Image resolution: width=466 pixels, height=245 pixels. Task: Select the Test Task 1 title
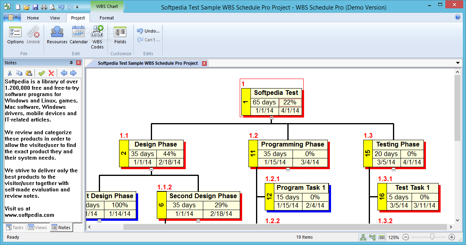412,187
